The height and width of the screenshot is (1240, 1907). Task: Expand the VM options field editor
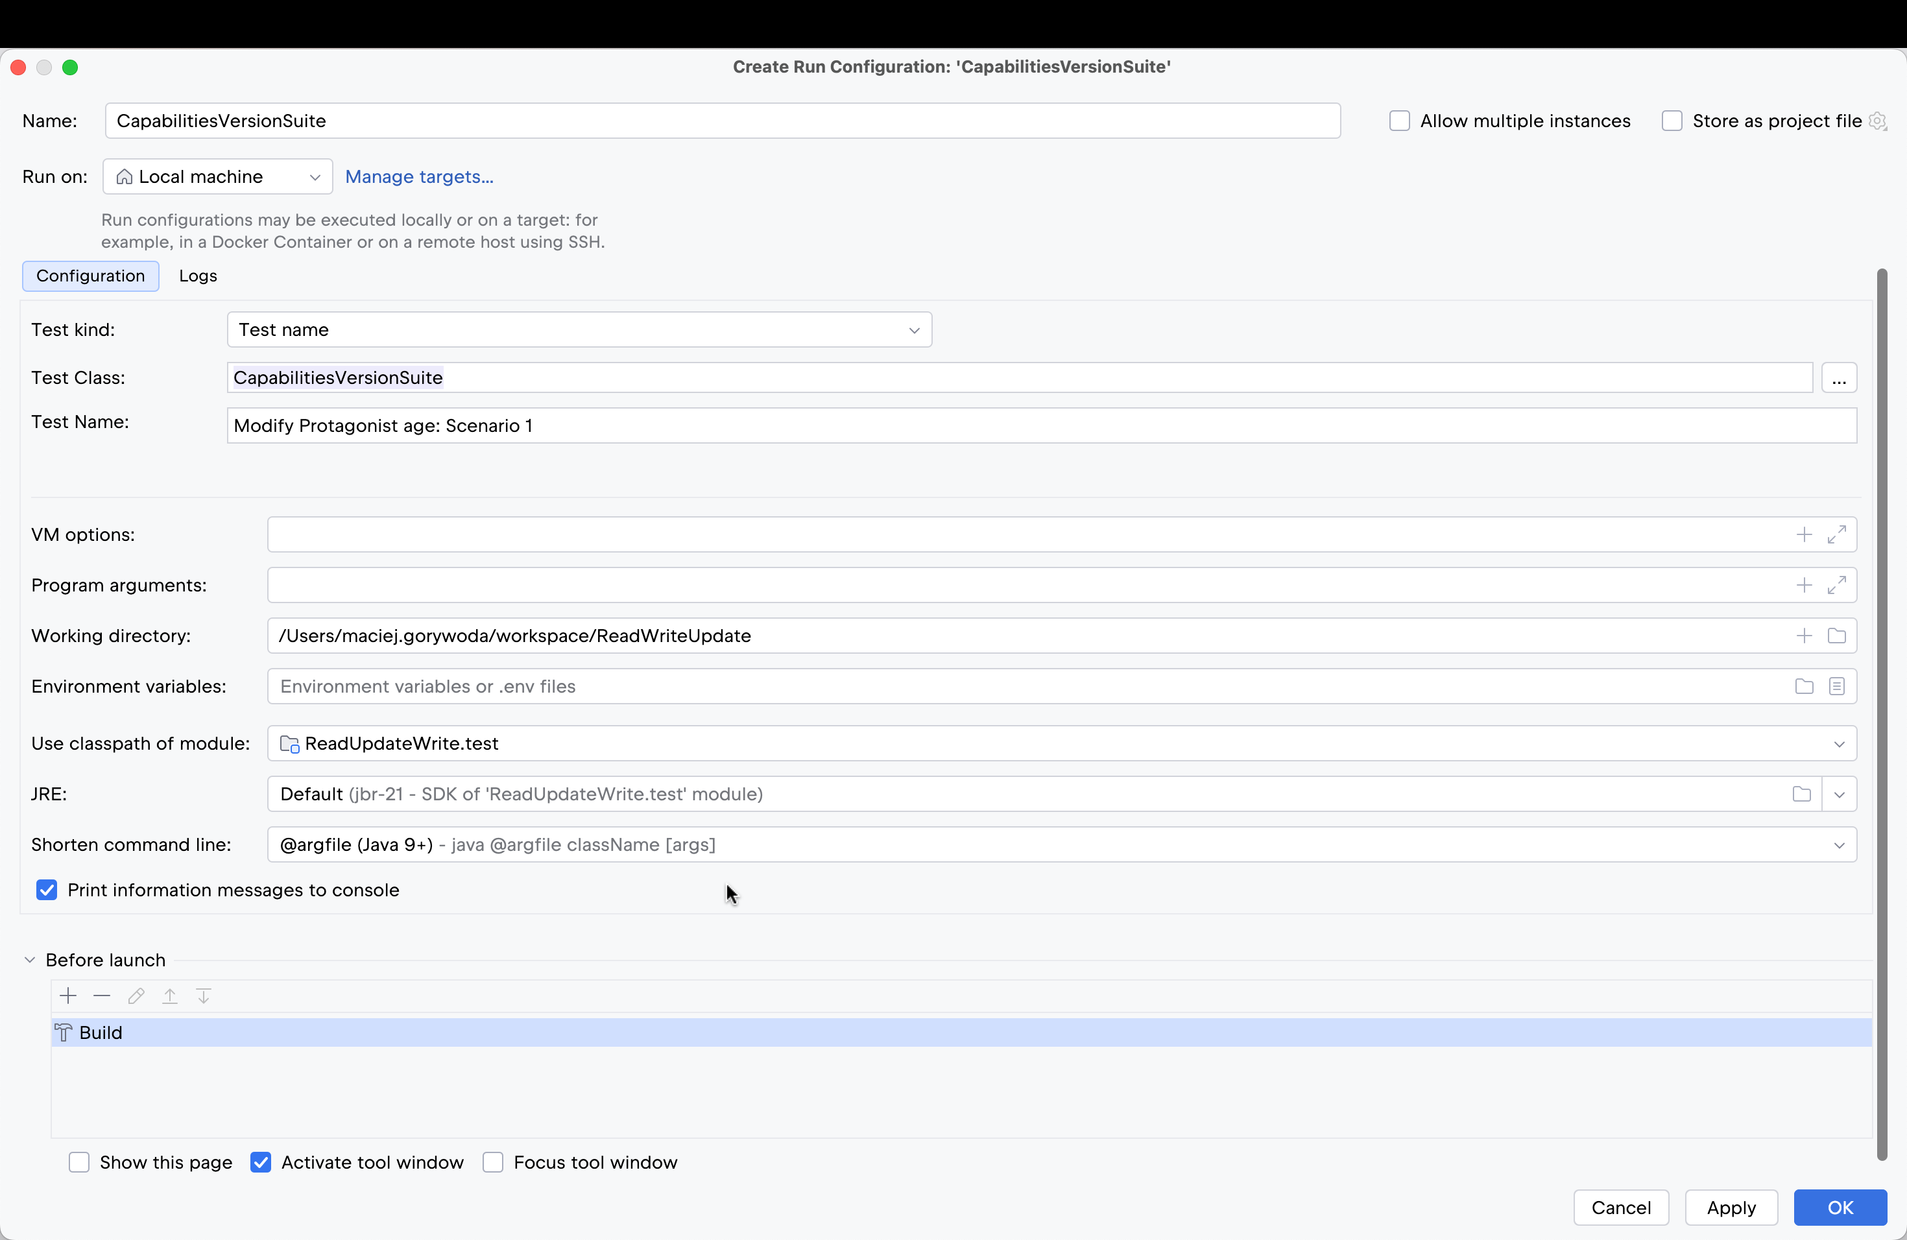(x=1836, y=535)
